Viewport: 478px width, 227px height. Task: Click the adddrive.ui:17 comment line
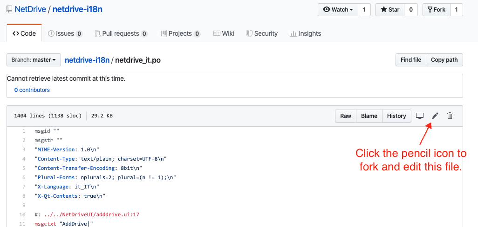point(87,214)
